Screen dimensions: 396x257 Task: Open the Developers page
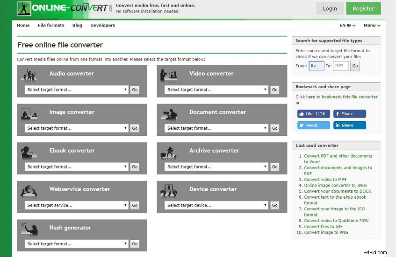103,26
